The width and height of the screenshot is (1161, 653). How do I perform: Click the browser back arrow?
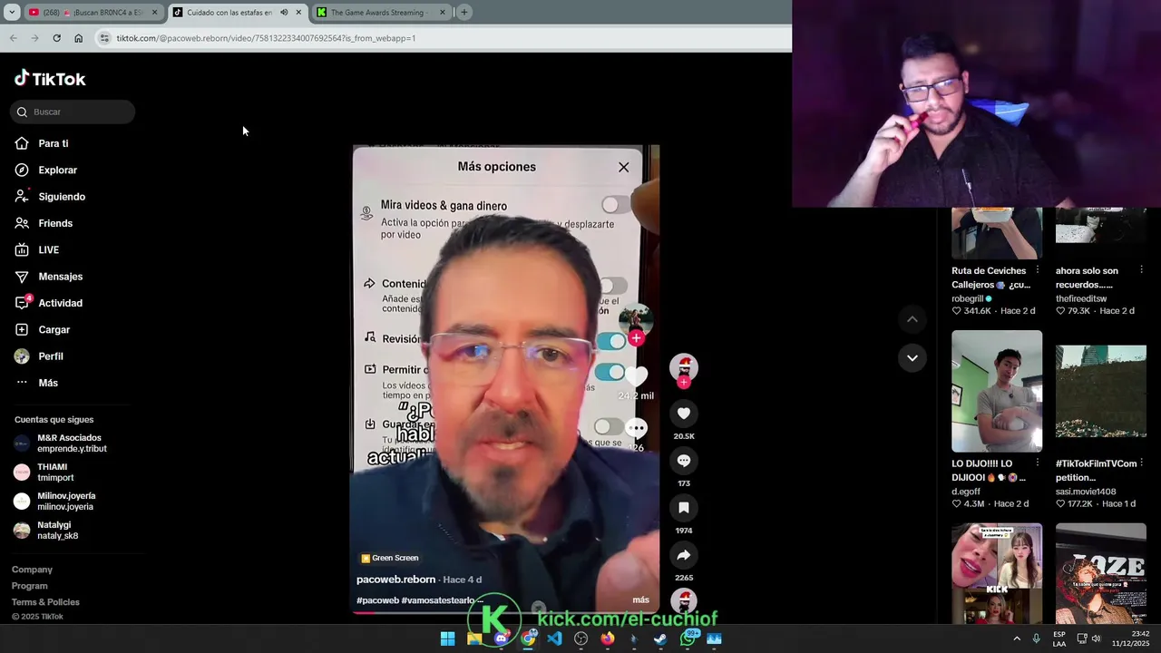click(x=13, y=38)
